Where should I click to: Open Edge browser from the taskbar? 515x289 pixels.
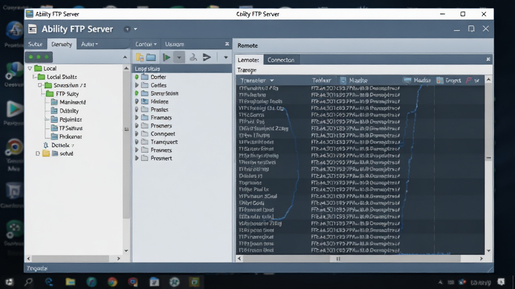pyautogui.click(x=49, y=282)
